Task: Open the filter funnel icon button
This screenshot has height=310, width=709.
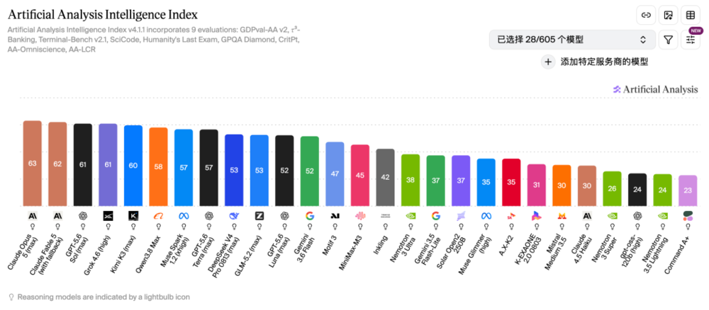Action: coord(668,40)
